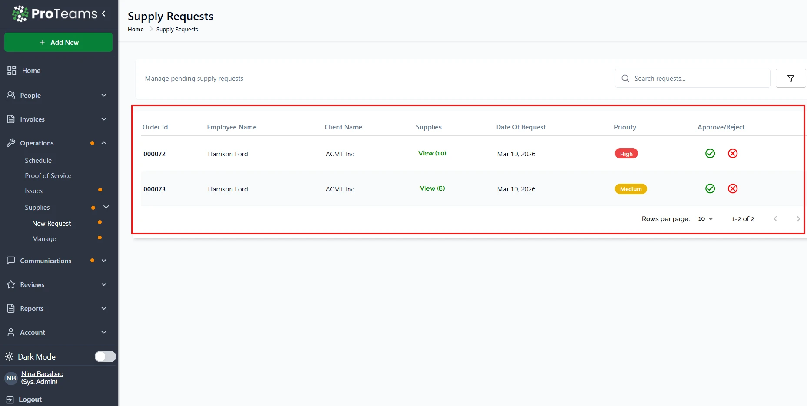Collapse sidebar using arrow beside ProTeams logo
The width and height of the screenshot is (807, 406).
pos(104,13)
